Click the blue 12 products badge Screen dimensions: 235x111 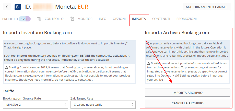[22, 19]
